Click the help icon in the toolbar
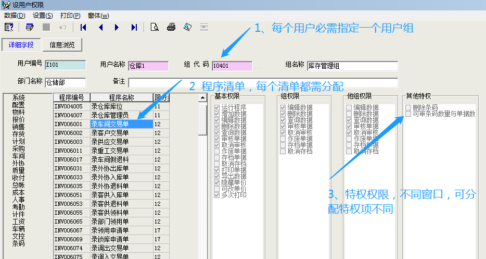486x259 pixels. click(9, 27)
